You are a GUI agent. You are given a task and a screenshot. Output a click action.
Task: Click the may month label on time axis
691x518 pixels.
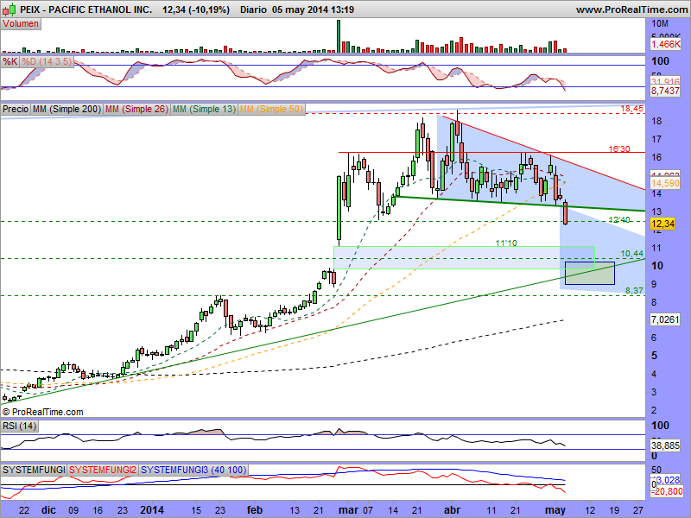(555, 510)
